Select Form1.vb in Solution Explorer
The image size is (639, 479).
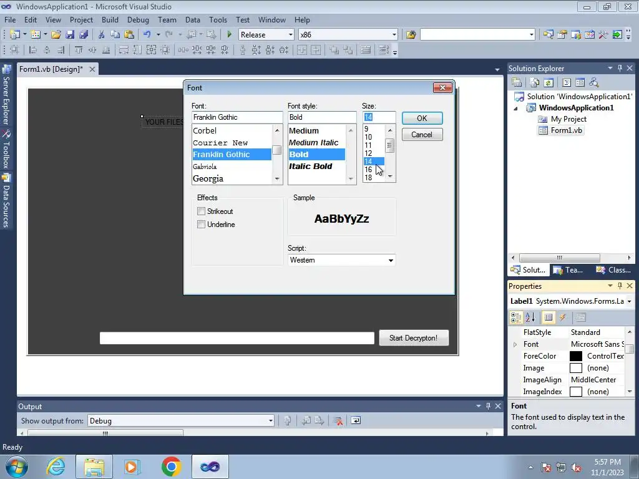tap(566, 130)
